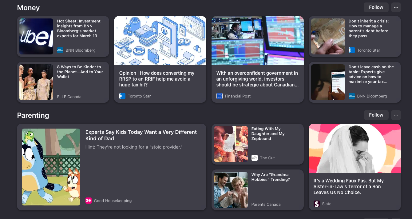Image resolution: width=412 pixels, height=219 pixels.
Task: Open more options for the Parenting section
Action: [x=396, y=115]
